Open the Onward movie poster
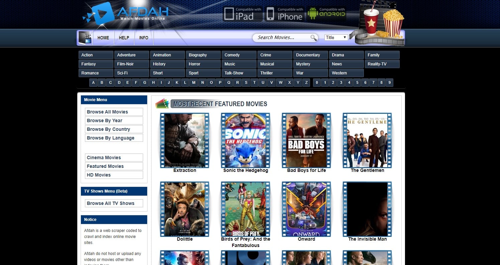Image resolution: width=500 pixels, height=265 pixels. 306,209
